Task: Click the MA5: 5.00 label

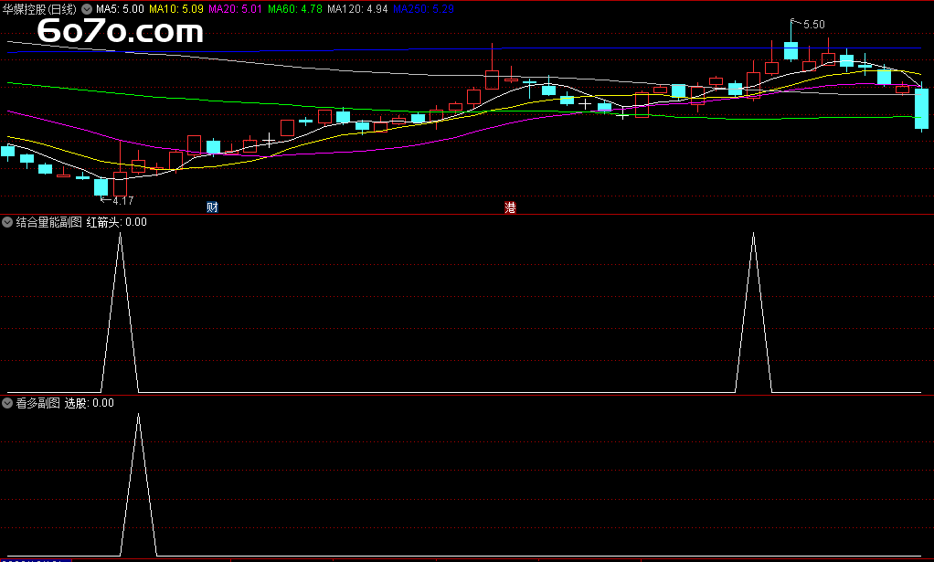Action: coord(120,9)
